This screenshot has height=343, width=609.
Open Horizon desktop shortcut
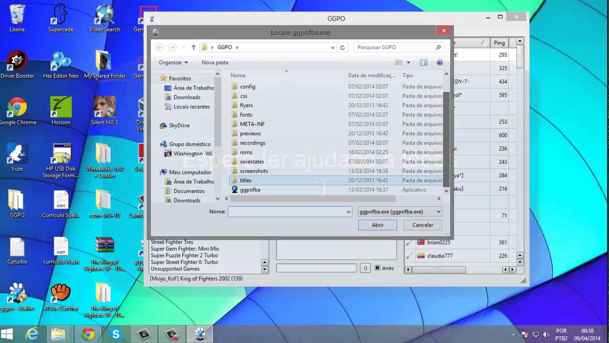pyautogui.click(x=61, y=111)
